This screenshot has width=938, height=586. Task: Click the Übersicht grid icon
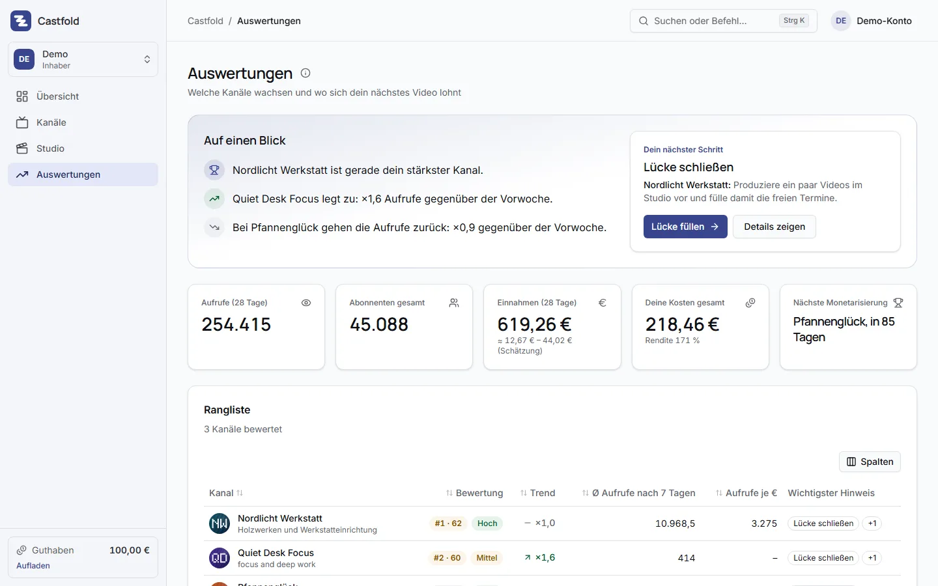(x=22, y=96)
